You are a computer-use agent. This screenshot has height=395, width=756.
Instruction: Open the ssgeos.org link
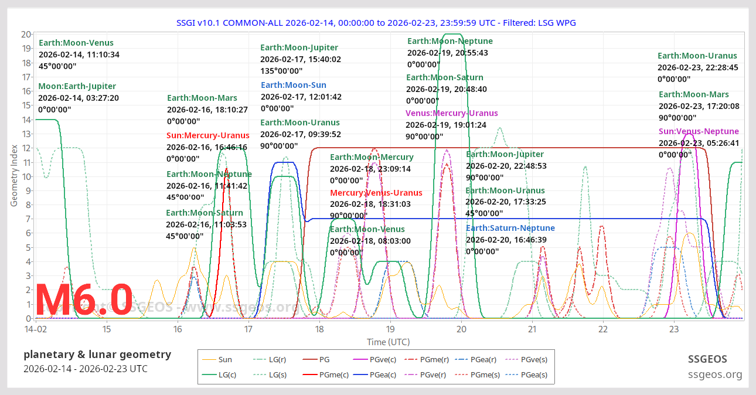point(716,373)
